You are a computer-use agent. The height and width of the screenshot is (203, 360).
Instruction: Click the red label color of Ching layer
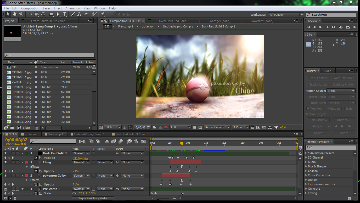tap(26, 162)
